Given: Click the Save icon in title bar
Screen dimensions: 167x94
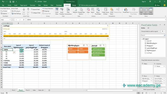Looking at the screenshot, I should [13, 2].
